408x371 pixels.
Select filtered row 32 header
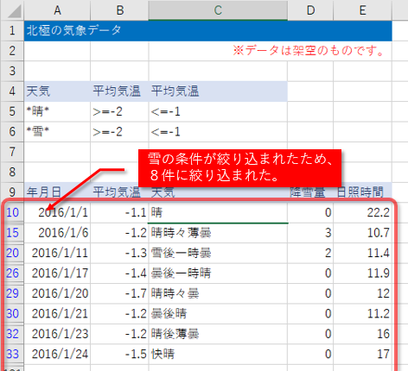[12, 334]
